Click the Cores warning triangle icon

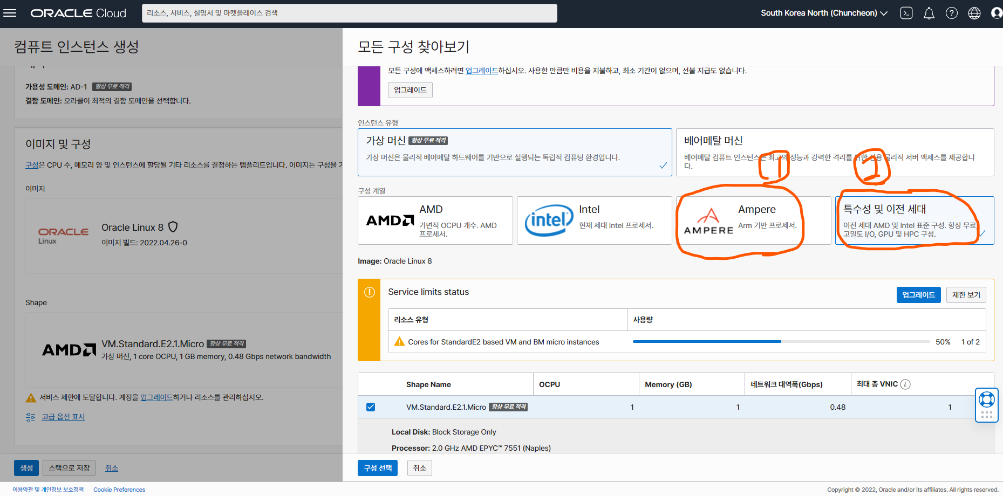click(399, 341)
